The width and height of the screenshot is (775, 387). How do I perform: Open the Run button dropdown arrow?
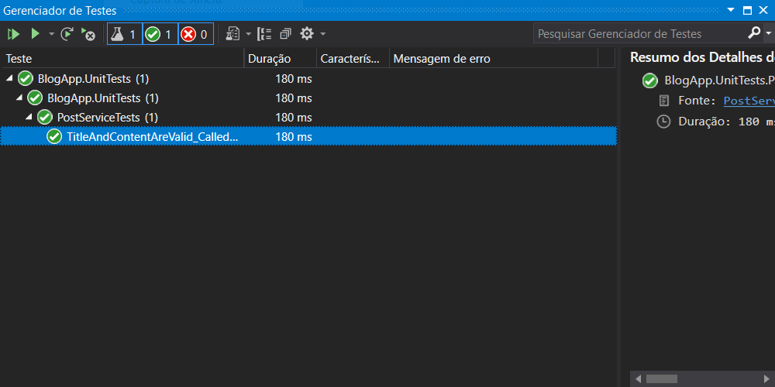click(x=52, y=34)
